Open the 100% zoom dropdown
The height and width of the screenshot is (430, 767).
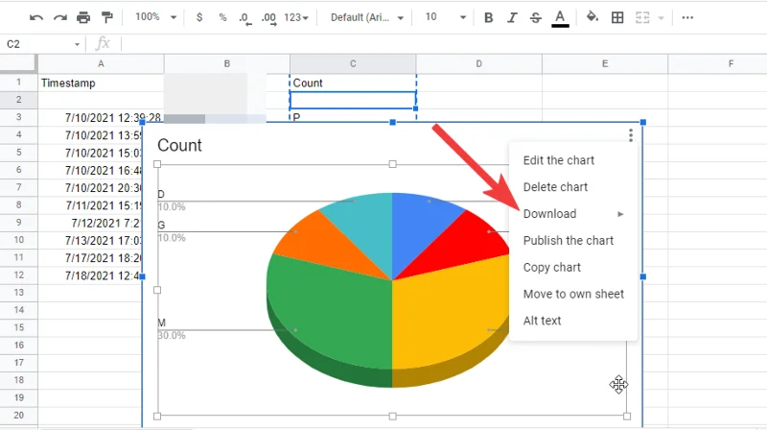(x=155, y=17)
